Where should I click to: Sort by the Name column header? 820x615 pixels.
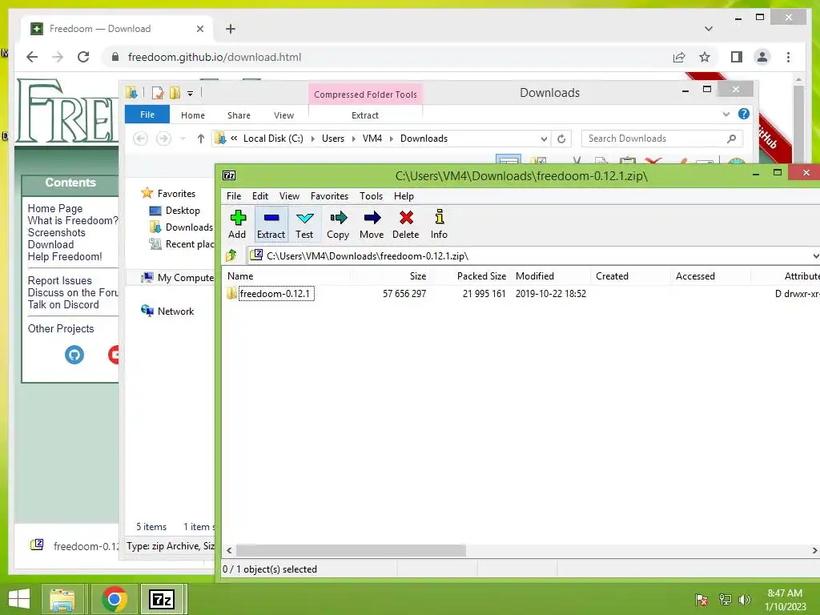coord(287,276)
